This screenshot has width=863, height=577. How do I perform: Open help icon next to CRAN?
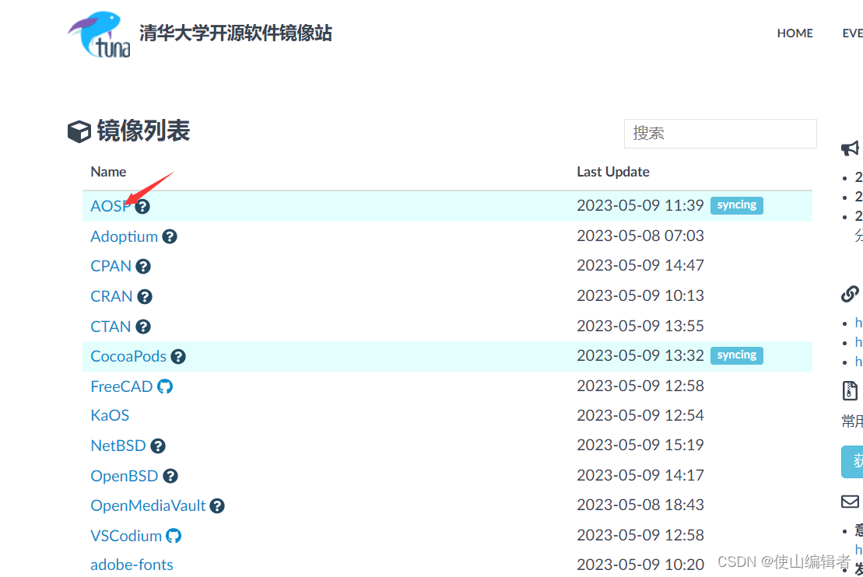[145, 296]
